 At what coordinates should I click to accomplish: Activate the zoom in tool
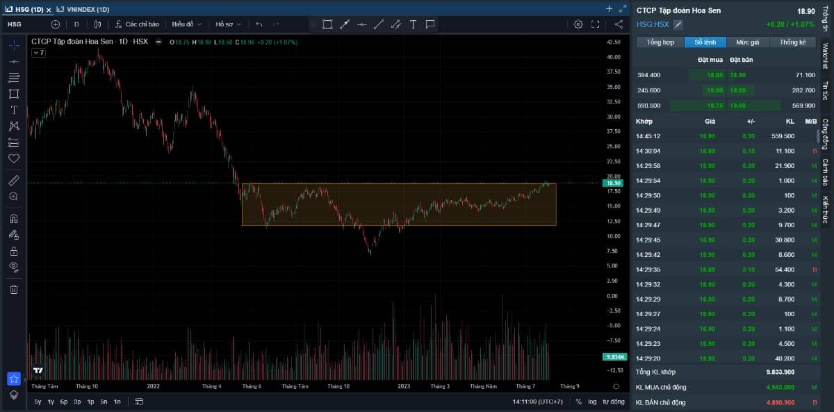pyautogui.click(x=14, y=197)
